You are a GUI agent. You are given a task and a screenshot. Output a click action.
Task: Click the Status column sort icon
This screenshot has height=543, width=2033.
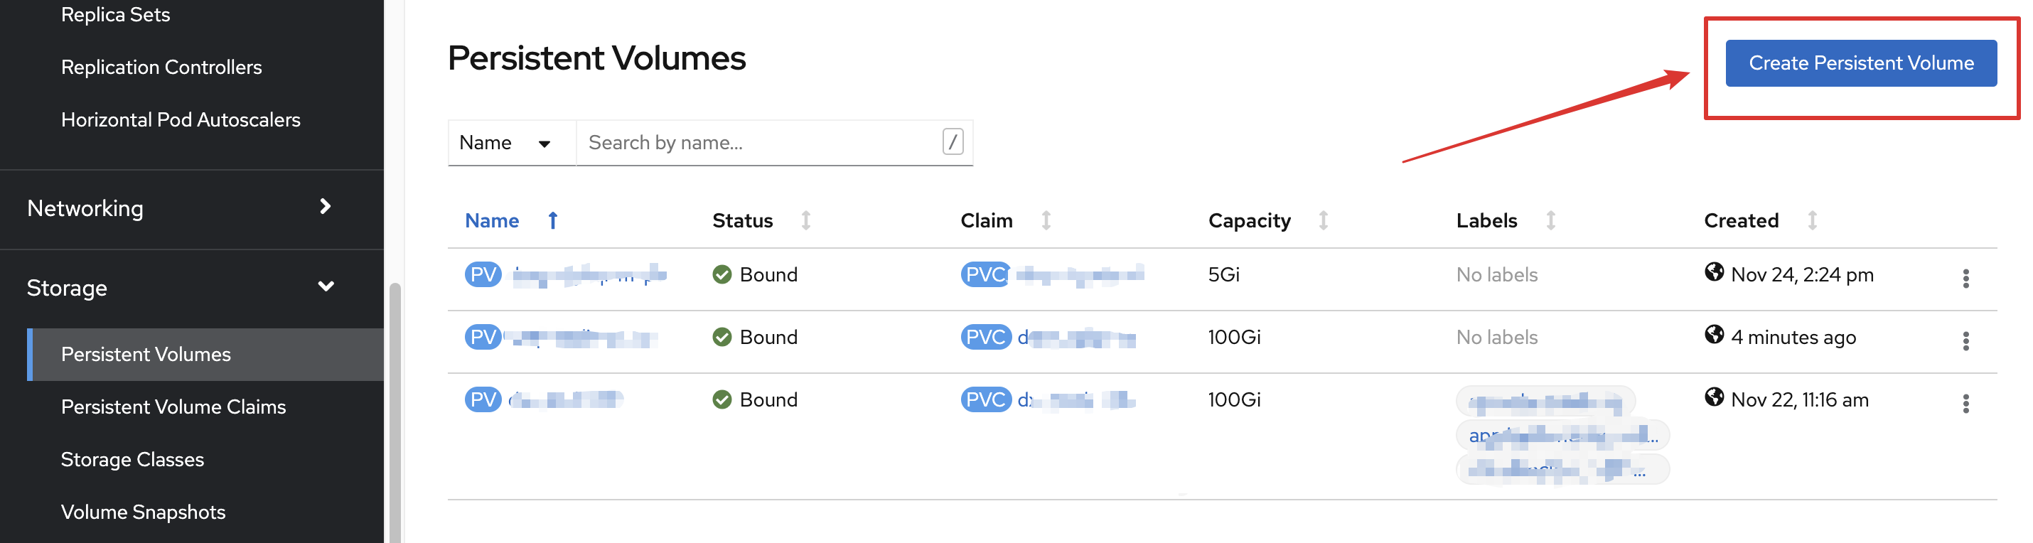click(807, 221)
